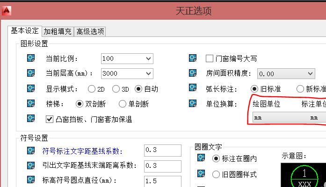
Task: Click the icon beside 标高符号圆点直径(mm)
Action: 31,180
